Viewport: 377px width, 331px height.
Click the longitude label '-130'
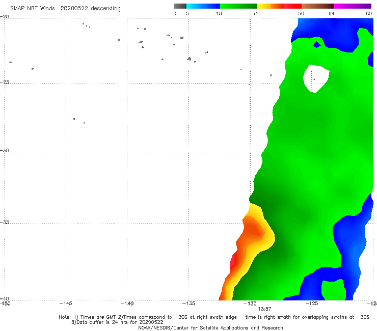point(250,304)
